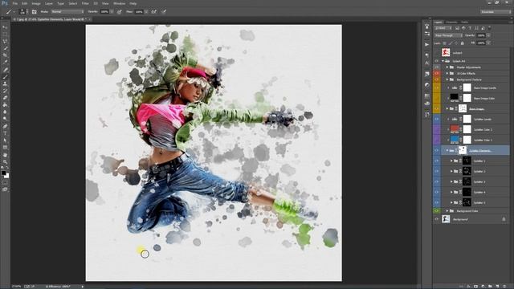514x289 pixels.
Task: Open the Window menu
Action: [x=120, y=3]
